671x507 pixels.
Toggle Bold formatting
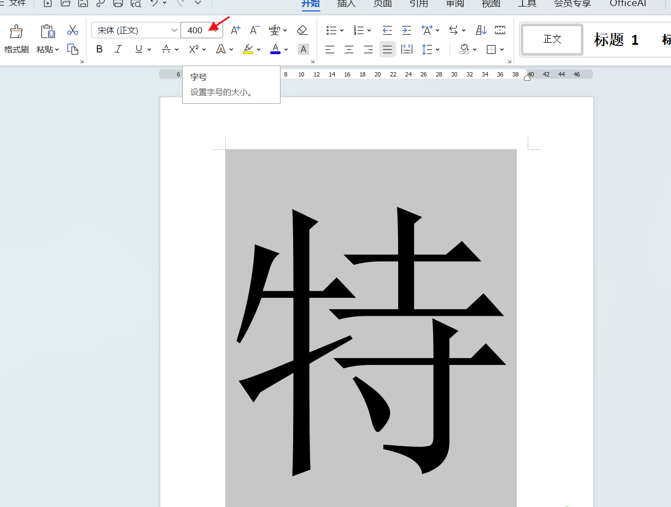click(x=100, y=49)
